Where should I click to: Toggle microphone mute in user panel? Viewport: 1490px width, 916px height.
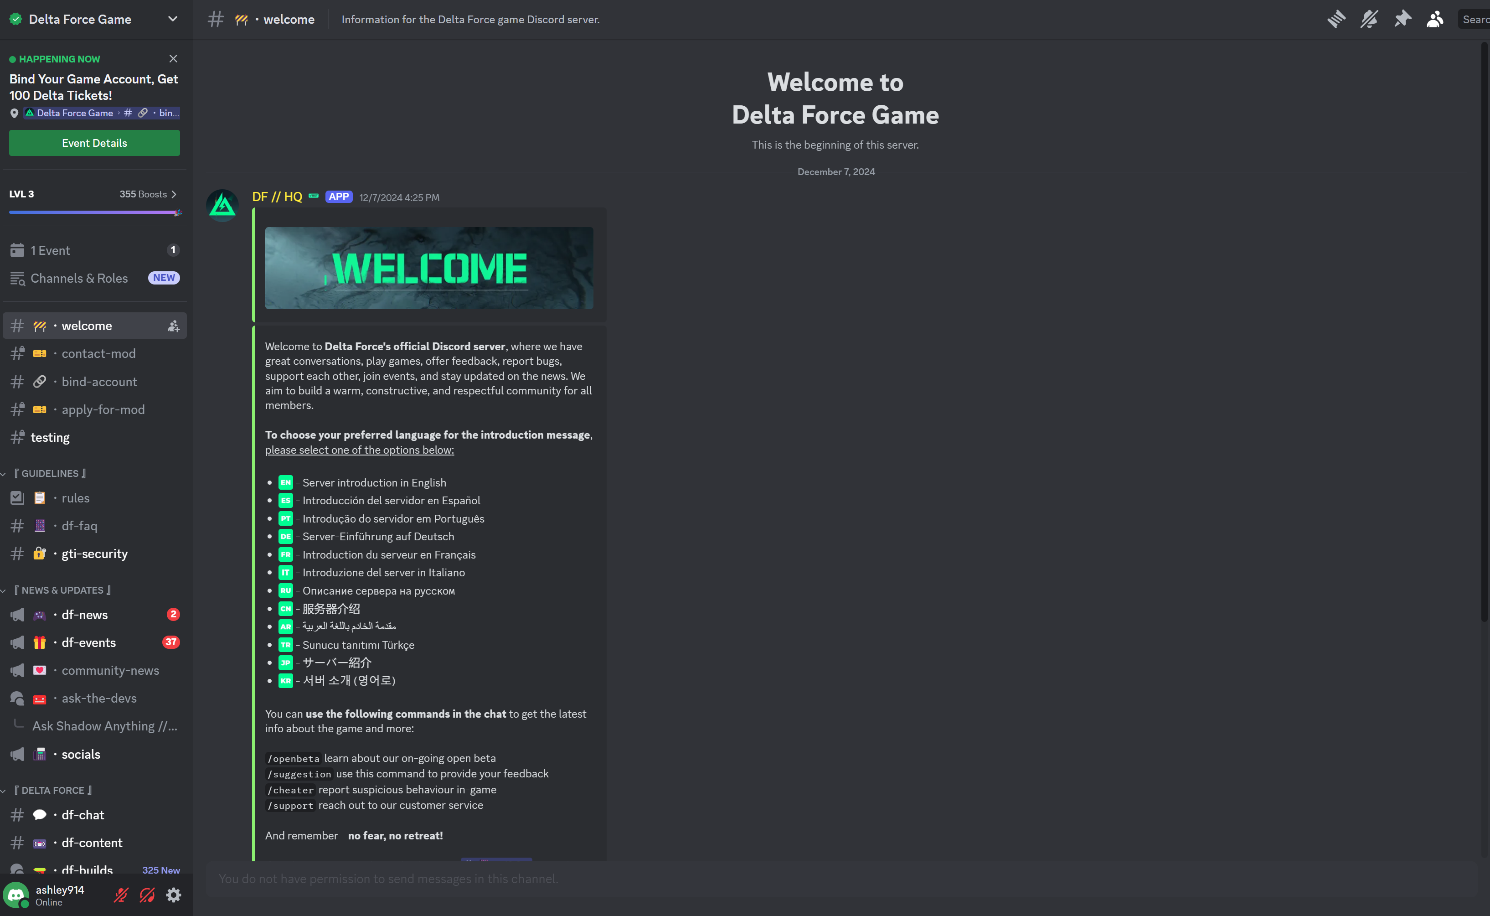click(x=121, y=895)
